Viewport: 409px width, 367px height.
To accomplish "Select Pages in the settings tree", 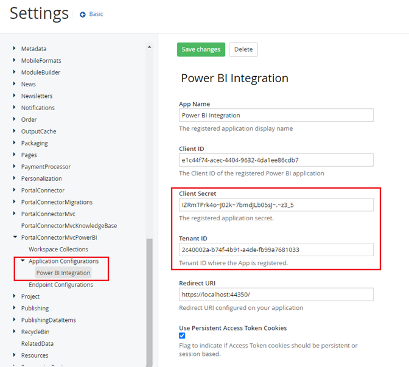I will pos(29,155).
